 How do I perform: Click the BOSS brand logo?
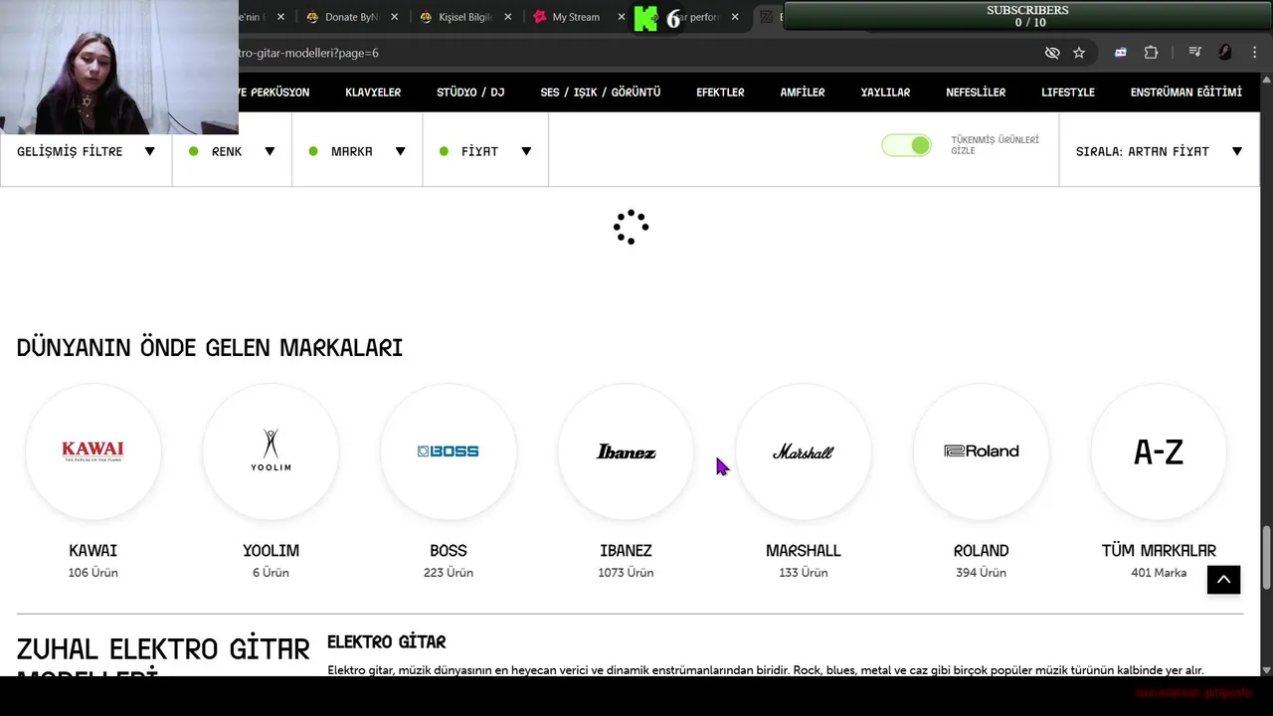click(449, 451)
